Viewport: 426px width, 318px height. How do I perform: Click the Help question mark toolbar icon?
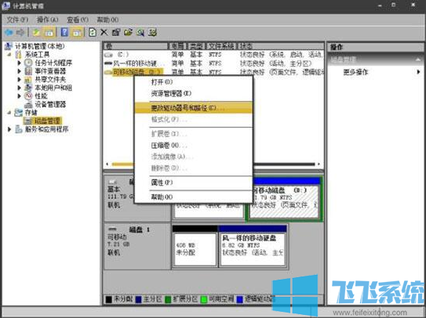(x=64, y=32)
